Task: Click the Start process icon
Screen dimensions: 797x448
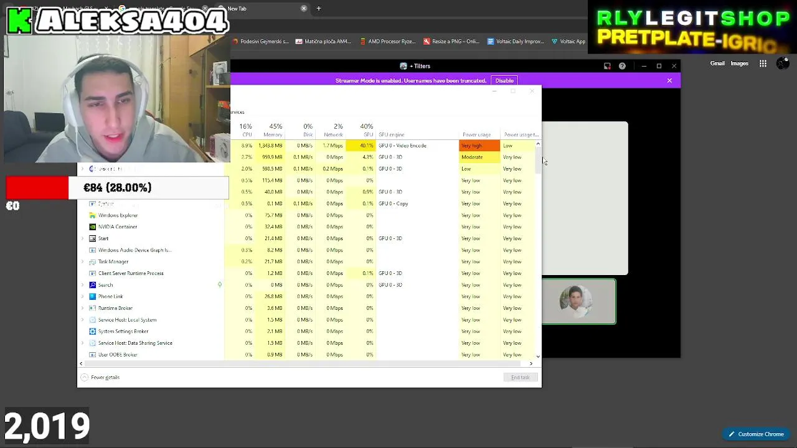Action: pos(93,238)
